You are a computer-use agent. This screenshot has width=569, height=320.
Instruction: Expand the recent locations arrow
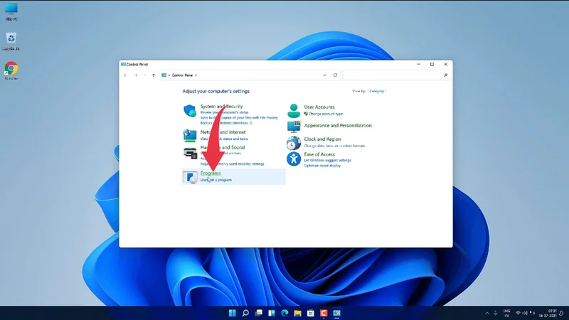[145, 75]
